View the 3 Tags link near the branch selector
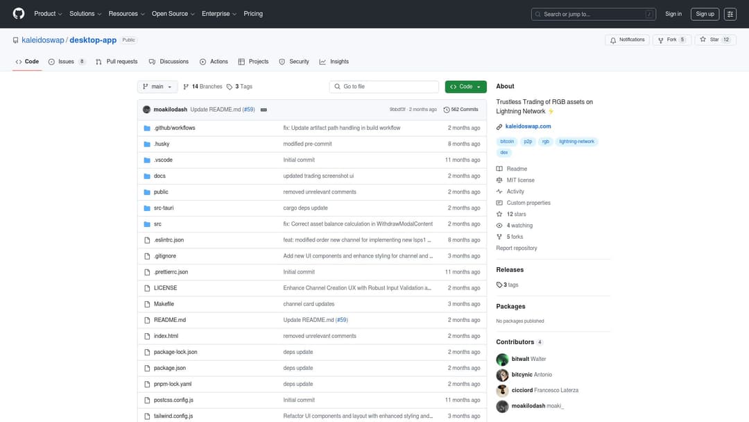The image size is (749, 422). coord(239,87)
